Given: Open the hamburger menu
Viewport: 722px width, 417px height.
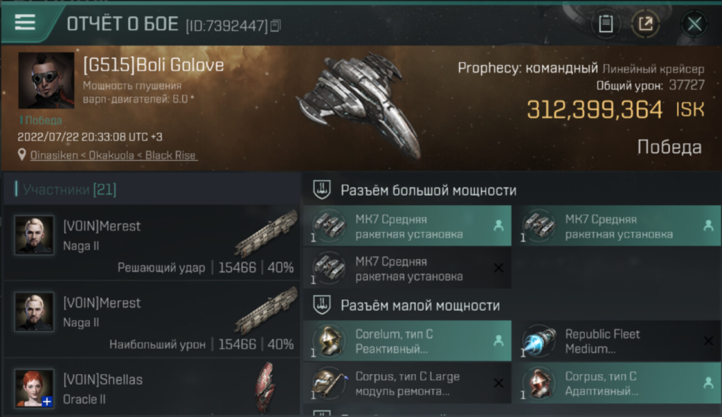Looking at the screenshot, I should 25,22.
